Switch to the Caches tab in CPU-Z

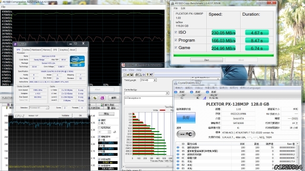[x=27, y=50]
